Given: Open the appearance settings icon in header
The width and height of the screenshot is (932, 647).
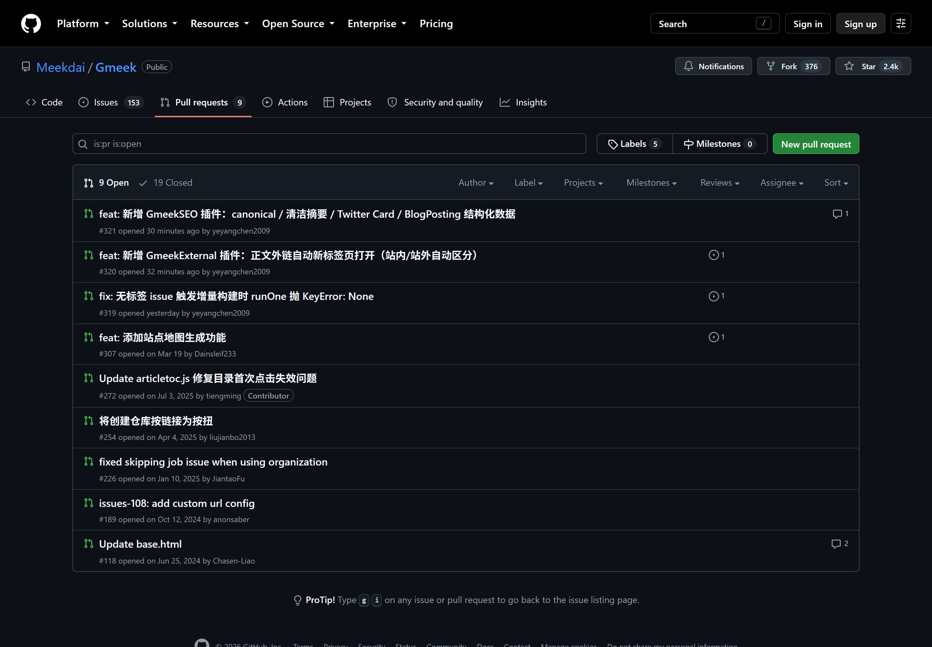Looking at the screenshot, I should pyautogui.click(x=900, y=24).
